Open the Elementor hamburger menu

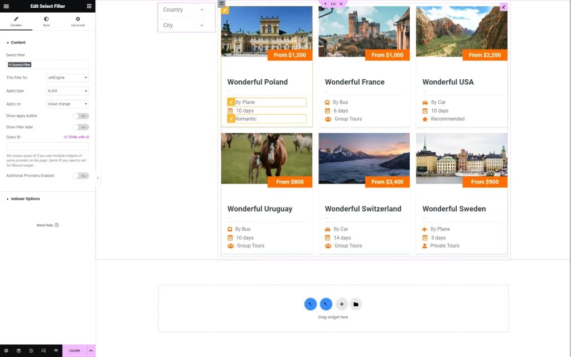6,6
